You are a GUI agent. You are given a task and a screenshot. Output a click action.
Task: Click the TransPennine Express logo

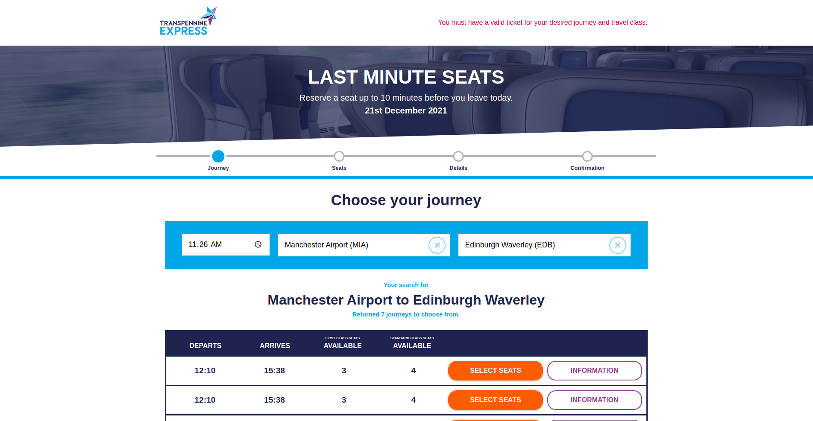coord(188,21)
